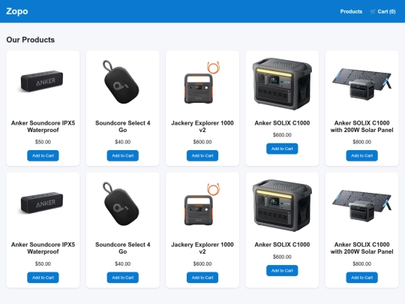Click top-row "Anker Soundcore IPX5 Waterproof" title

point(43,126)
